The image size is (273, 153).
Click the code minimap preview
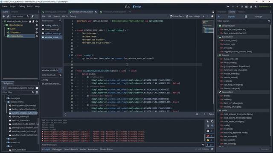point(208,26)
